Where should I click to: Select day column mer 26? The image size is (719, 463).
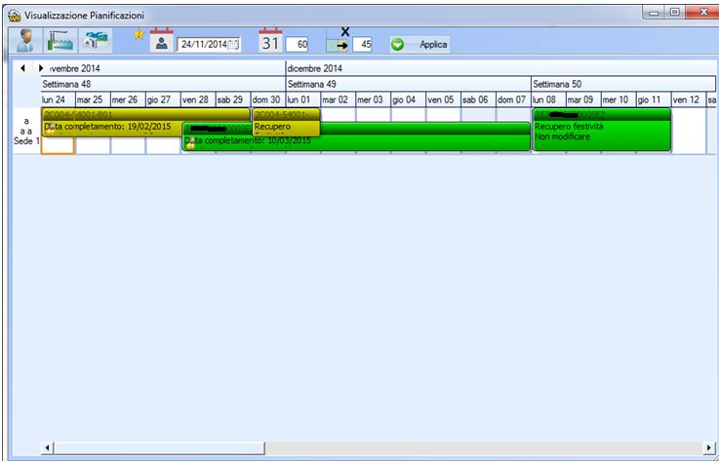pos(128,99)
